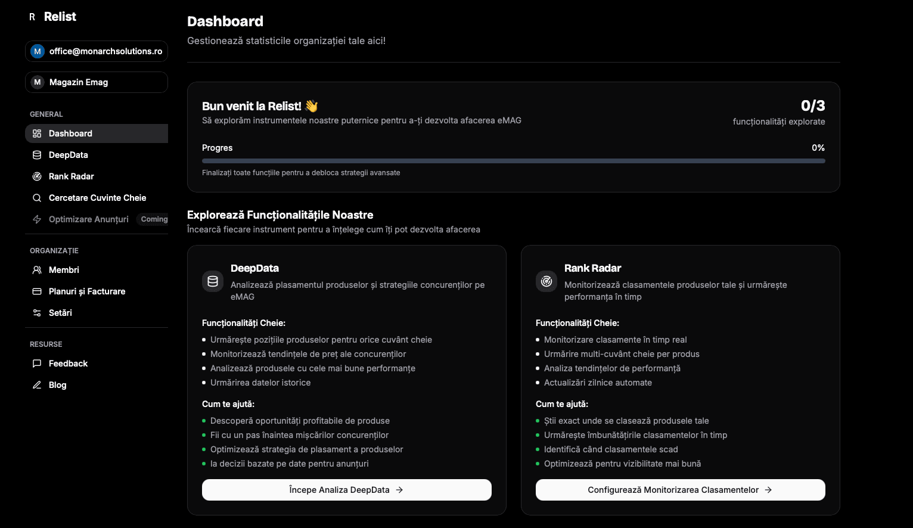Select the Blog pen icon
This screenshot has height=528, width=913.
(x=37, y=385)
